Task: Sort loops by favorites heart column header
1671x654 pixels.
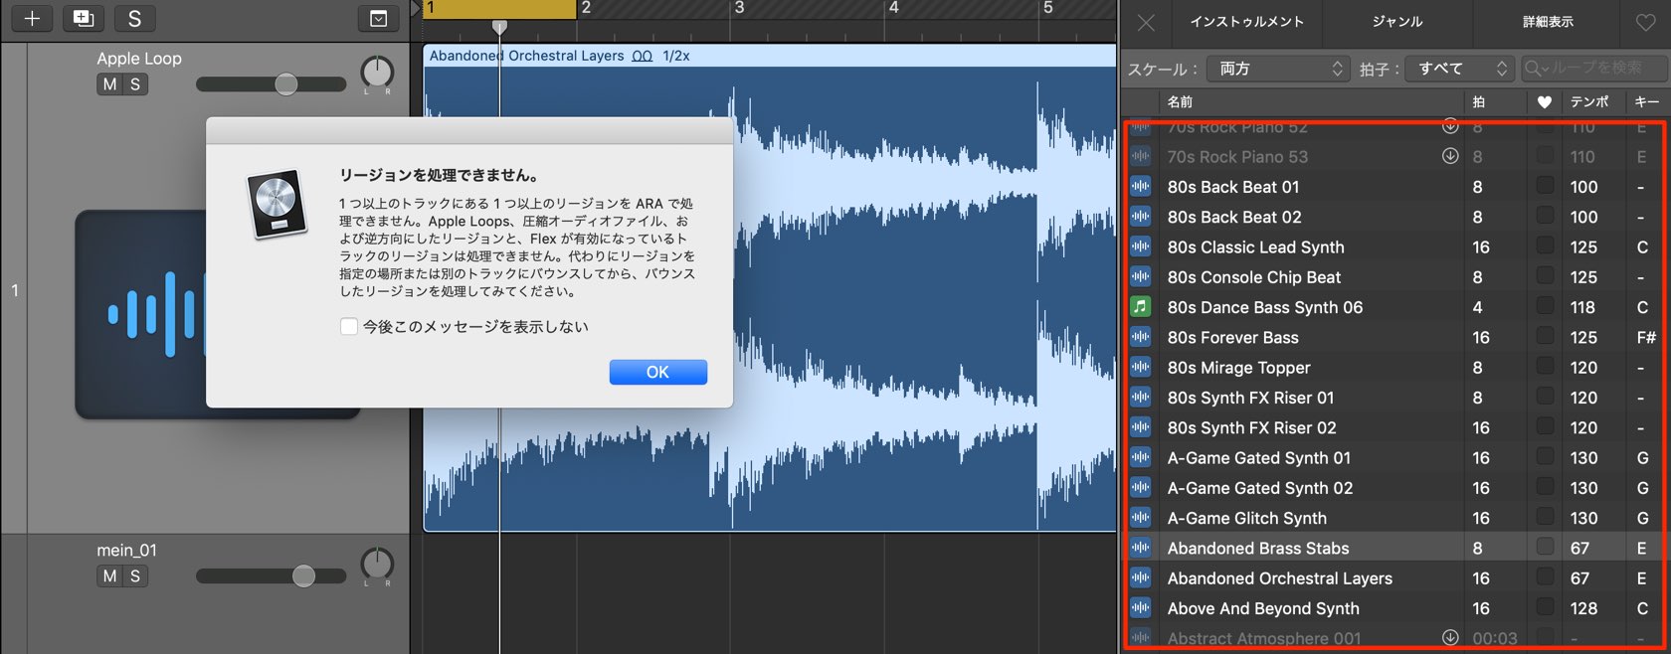Action: point(1544,101)
